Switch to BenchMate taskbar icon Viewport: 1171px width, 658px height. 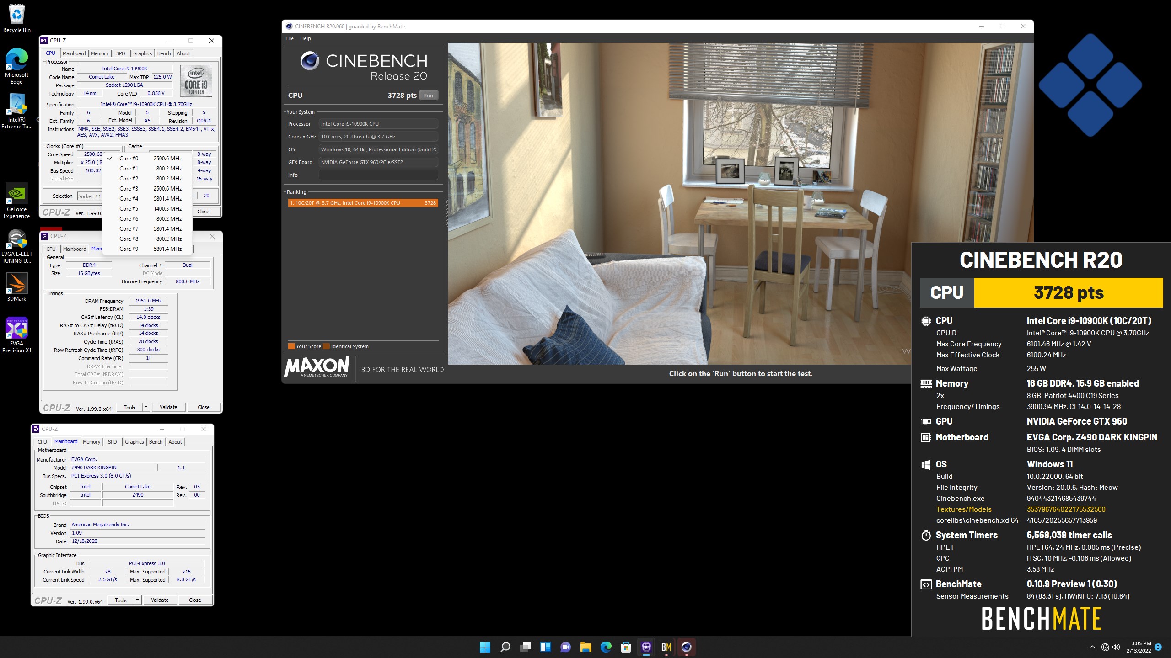[x=666, y=647]
